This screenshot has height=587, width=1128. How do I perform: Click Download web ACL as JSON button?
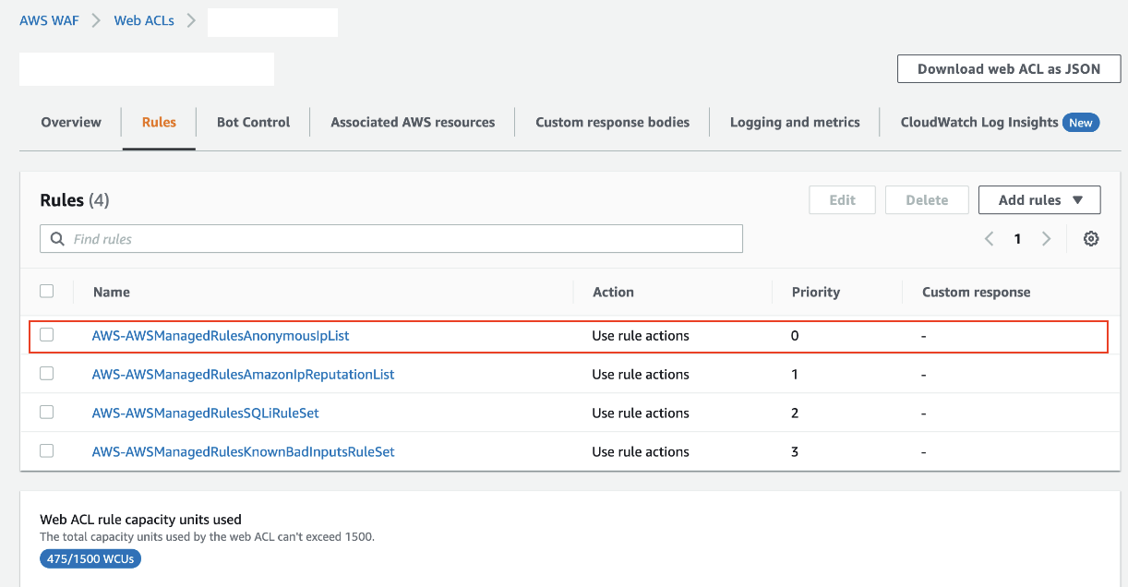click(x=1009, y=69)
